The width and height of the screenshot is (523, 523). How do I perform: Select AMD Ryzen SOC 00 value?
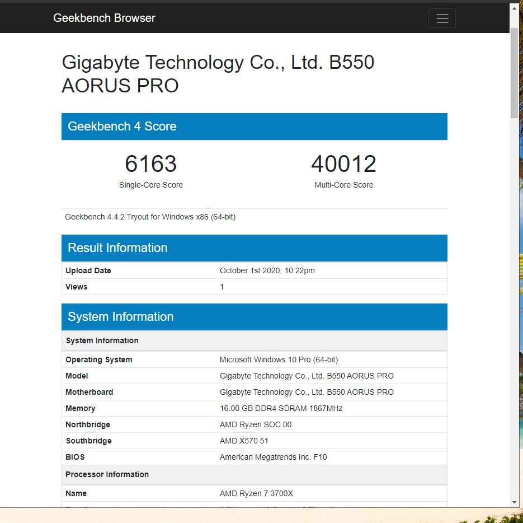256,424
